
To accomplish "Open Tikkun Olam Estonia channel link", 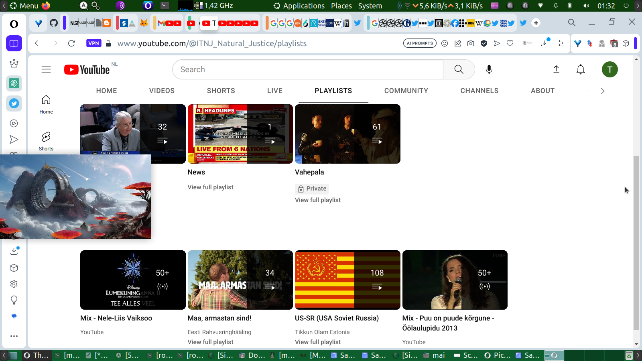I will pyautogui.click(x=322, y=332).
